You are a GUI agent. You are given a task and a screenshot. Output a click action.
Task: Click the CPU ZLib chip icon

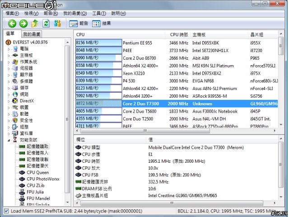click(x=22, y=185)
